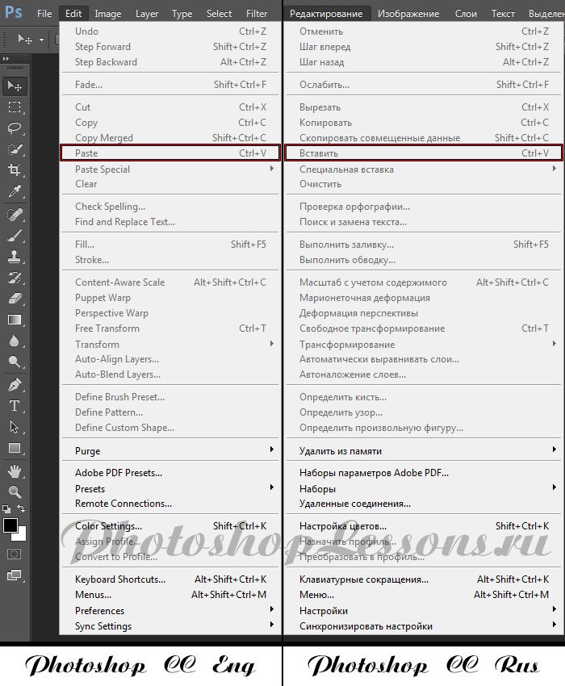Viewport: 565px width, 686px height.
Task: Swap foreground and background colors
Action: pos(22,509)
